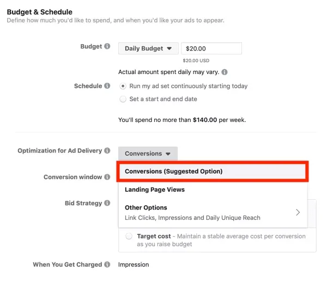Click the Daily Budget dropdown arrow
Viewport: 327px width, 282px height.
(x=169, y=48)
